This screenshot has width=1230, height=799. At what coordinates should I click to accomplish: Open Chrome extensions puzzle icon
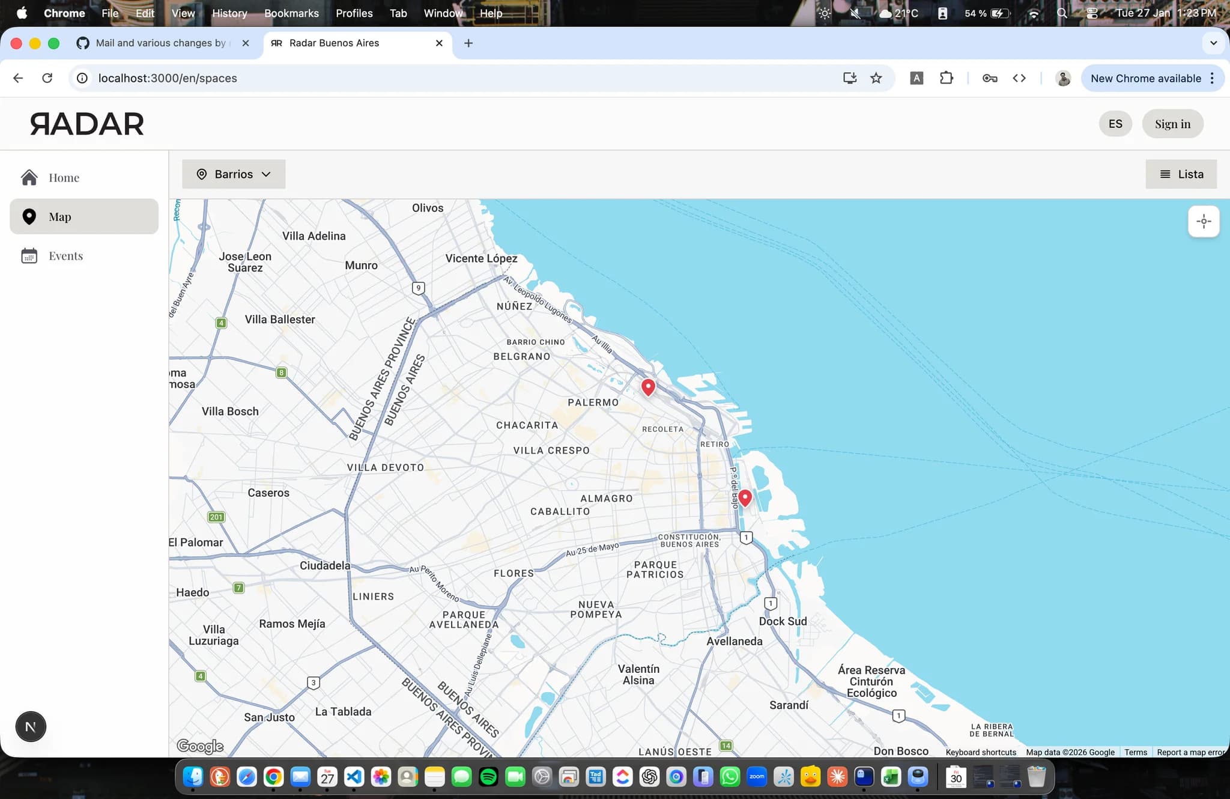pos(946,78)
